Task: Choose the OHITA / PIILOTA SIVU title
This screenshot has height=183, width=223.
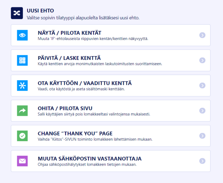Action: (65, 108)
